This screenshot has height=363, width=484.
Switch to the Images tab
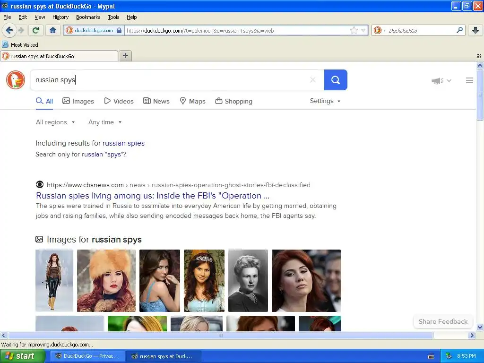tap(78, 101)
